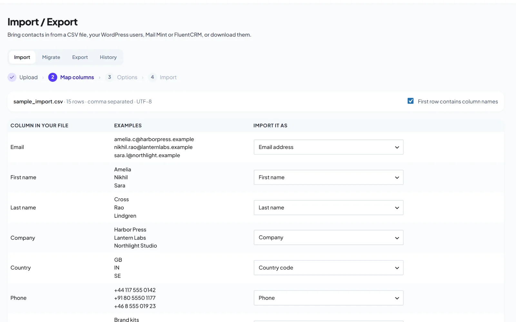The height and width of the screenshot is (322, 516).
Task: Click example value Harbor Press
Action: 130,230
